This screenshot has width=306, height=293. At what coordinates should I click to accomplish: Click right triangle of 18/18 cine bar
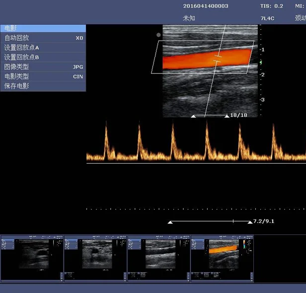tap(227, 116)
